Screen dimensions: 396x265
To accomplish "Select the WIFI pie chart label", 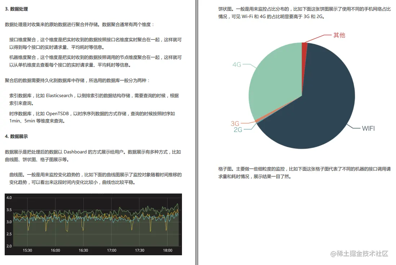I will 368,128.
